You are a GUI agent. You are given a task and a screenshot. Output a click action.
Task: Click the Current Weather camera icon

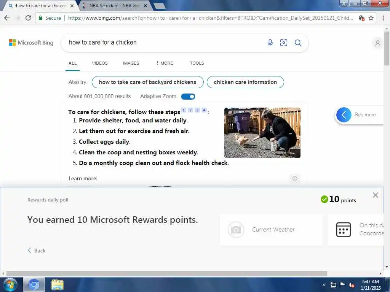tap(236, 230)
